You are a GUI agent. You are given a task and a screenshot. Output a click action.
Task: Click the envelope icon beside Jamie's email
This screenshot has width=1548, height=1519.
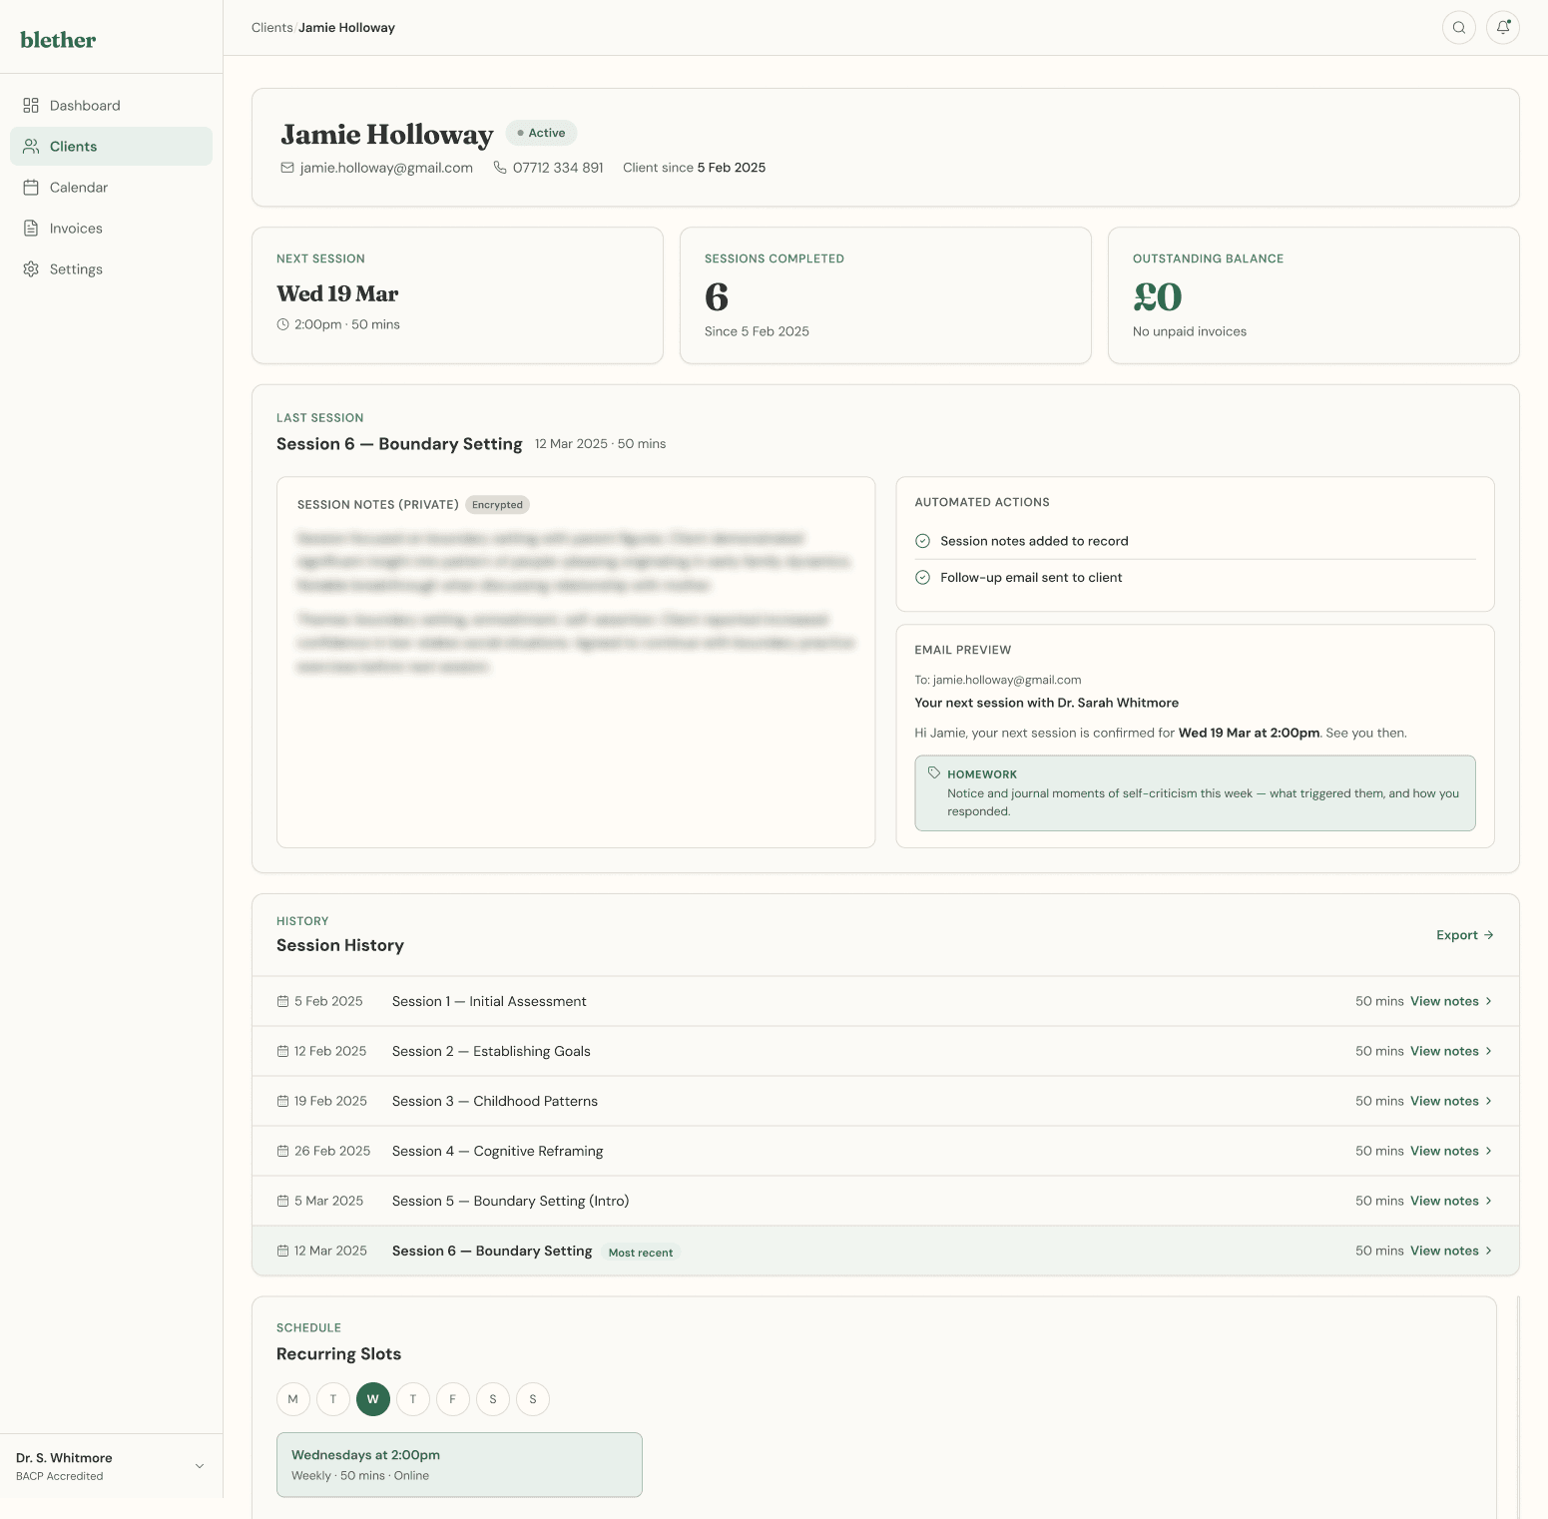pos(286,168)
